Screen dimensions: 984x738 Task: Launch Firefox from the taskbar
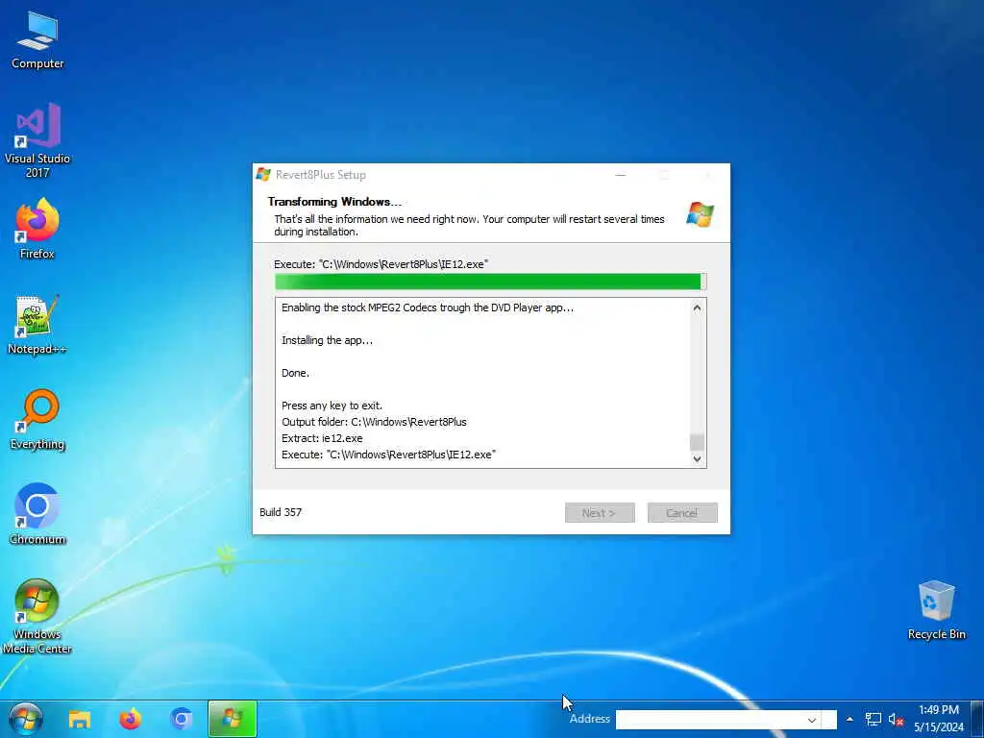point(131,719)
